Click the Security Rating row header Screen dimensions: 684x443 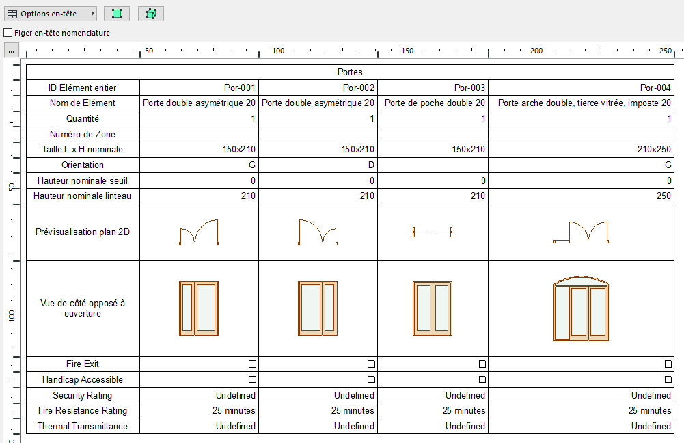tap(83, 395)
